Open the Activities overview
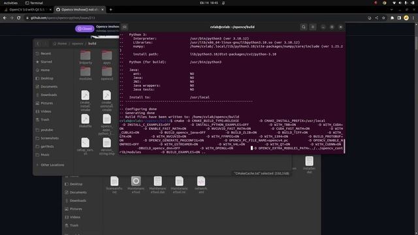This screenshot has height=235, width=418. [10, 3]
